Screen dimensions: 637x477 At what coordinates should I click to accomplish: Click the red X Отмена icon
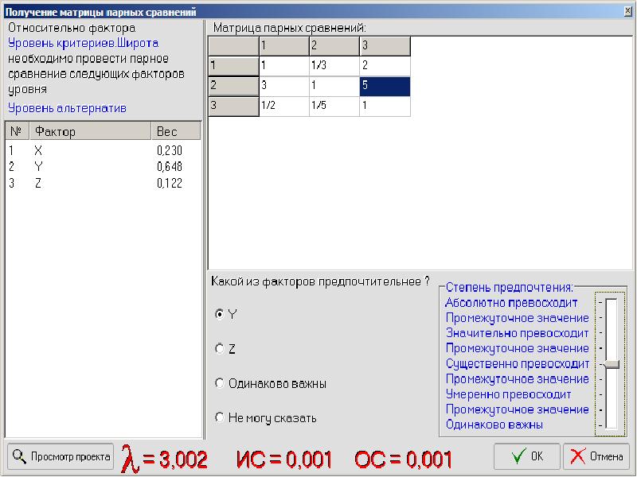tap(577, 456)
